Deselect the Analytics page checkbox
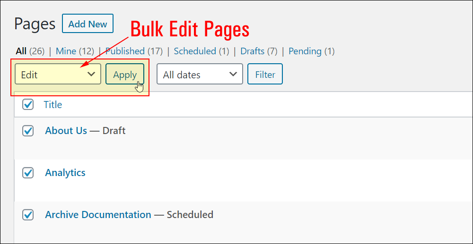Viewport: 473px width, 244px height. [x=28, y=173]
